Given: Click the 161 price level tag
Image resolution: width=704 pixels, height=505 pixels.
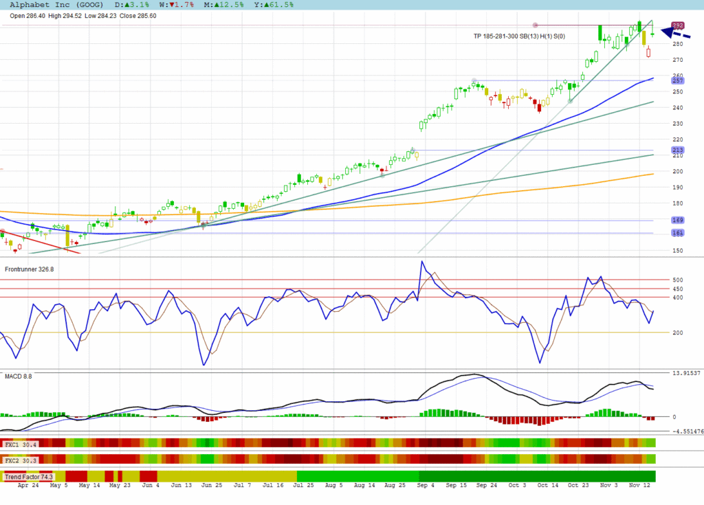Looking at the screenshot, I should click(677, 234).
